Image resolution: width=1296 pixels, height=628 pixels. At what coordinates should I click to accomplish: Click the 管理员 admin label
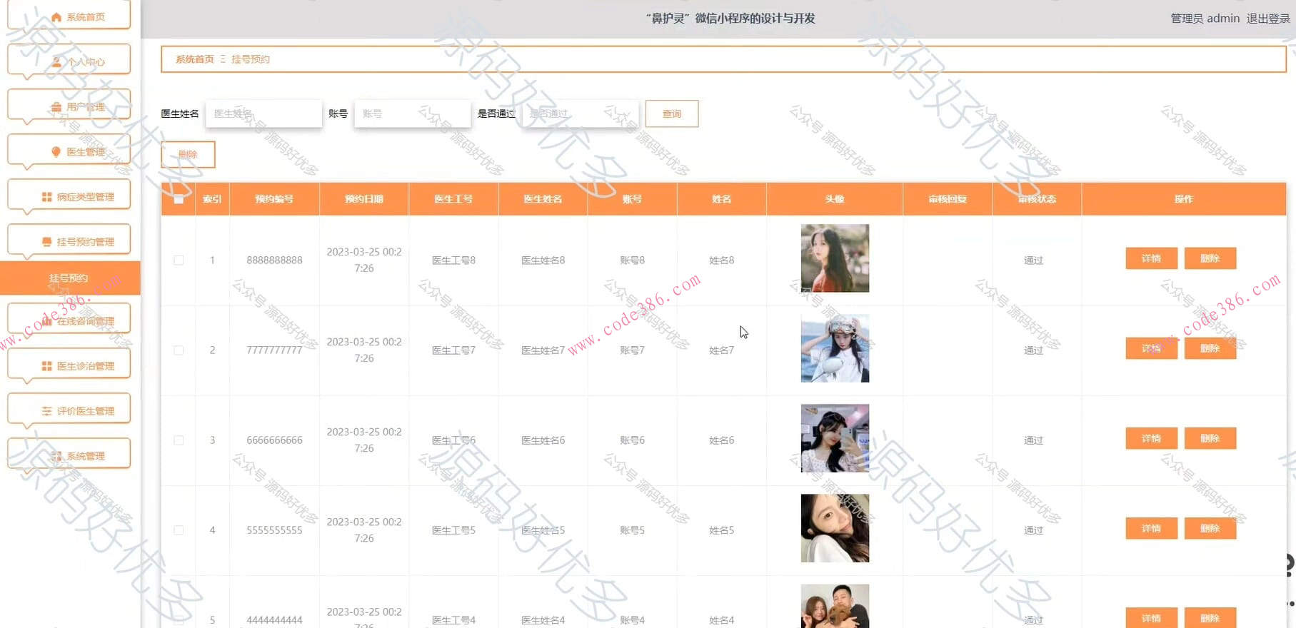pyautogui.click(x=1205, y=19)
